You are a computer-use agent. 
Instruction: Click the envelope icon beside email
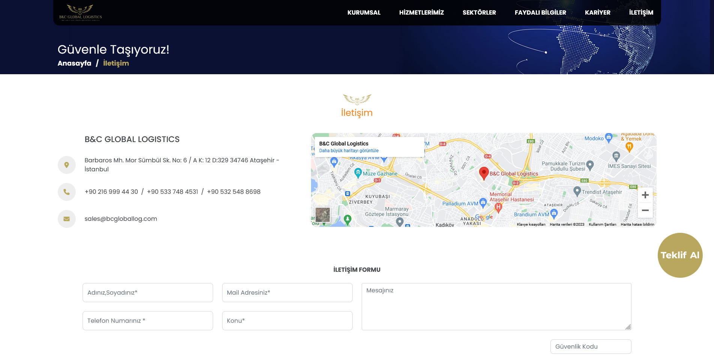tap(67, 219)
